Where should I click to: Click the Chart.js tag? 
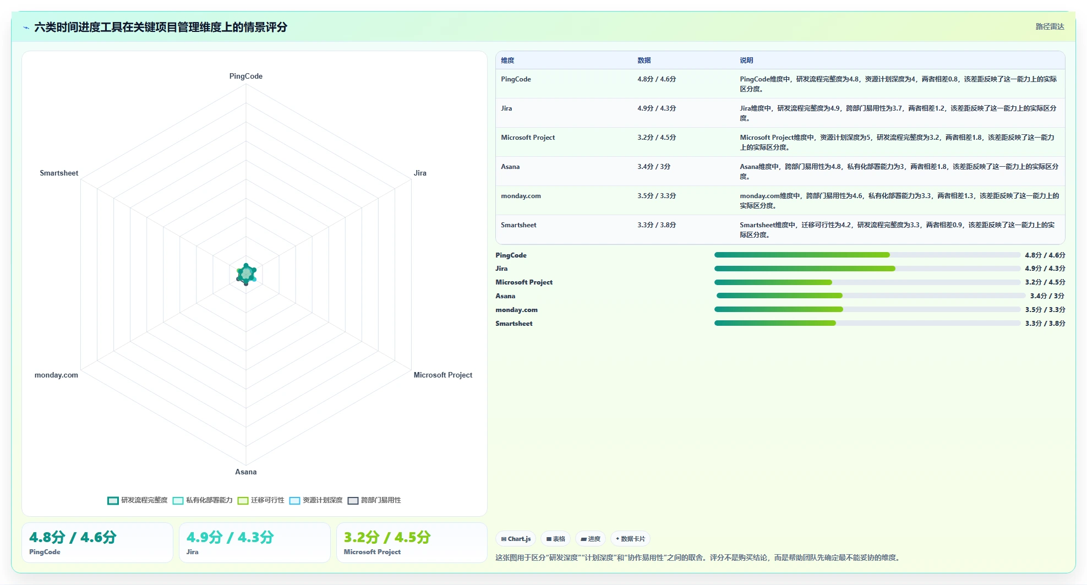(516, 539)
